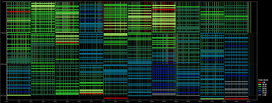Click the red <30 legend swatch
Screen dimensions: 272x103
click(260, 82)
